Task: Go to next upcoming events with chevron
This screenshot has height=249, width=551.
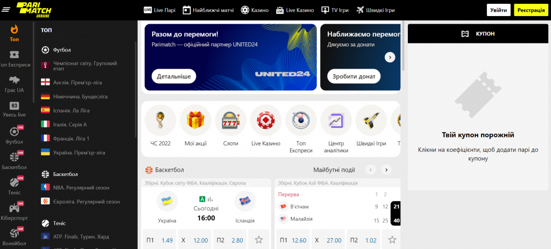Action: pos(386,170)
